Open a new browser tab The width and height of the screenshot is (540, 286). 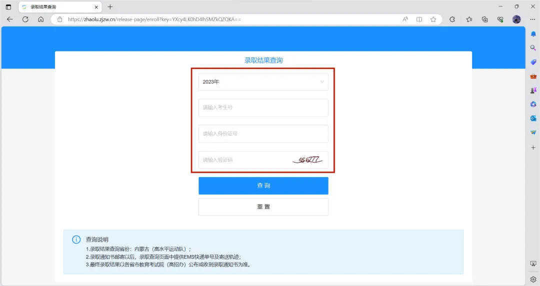pyautogui.click(x=110, y=7)
